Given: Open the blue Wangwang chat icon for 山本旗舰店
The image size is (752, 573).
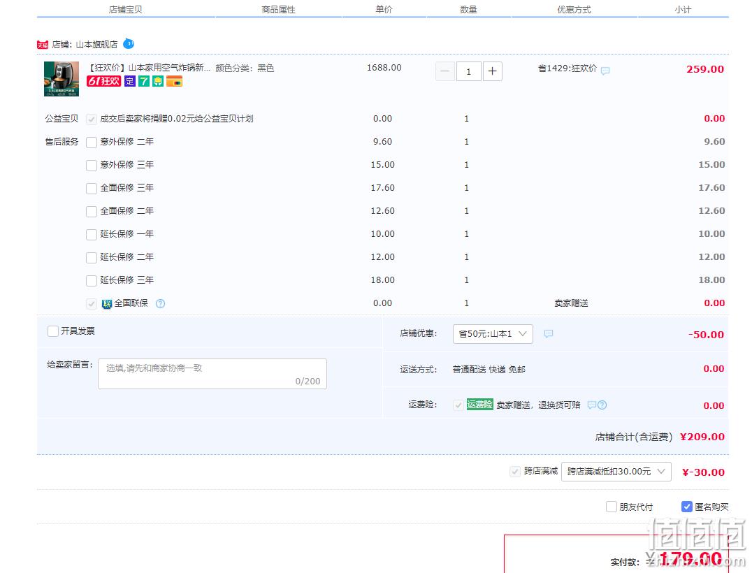Looking at the screenshot, I should pyautogui.click(x=129, y=43).
